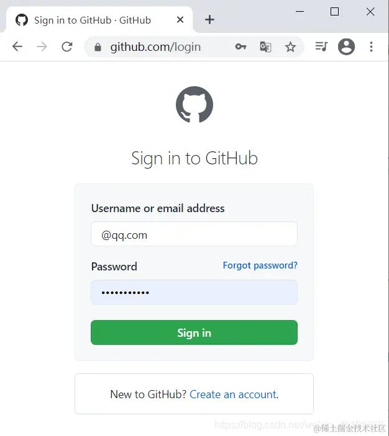
Task: Click the browser forward arrow
Action: tap(42, 47)
